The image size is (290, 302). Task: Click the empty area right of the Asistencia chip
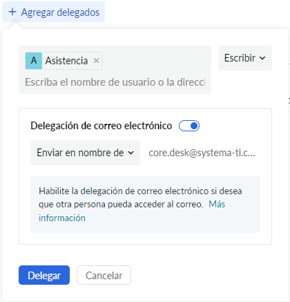point(155,61)
